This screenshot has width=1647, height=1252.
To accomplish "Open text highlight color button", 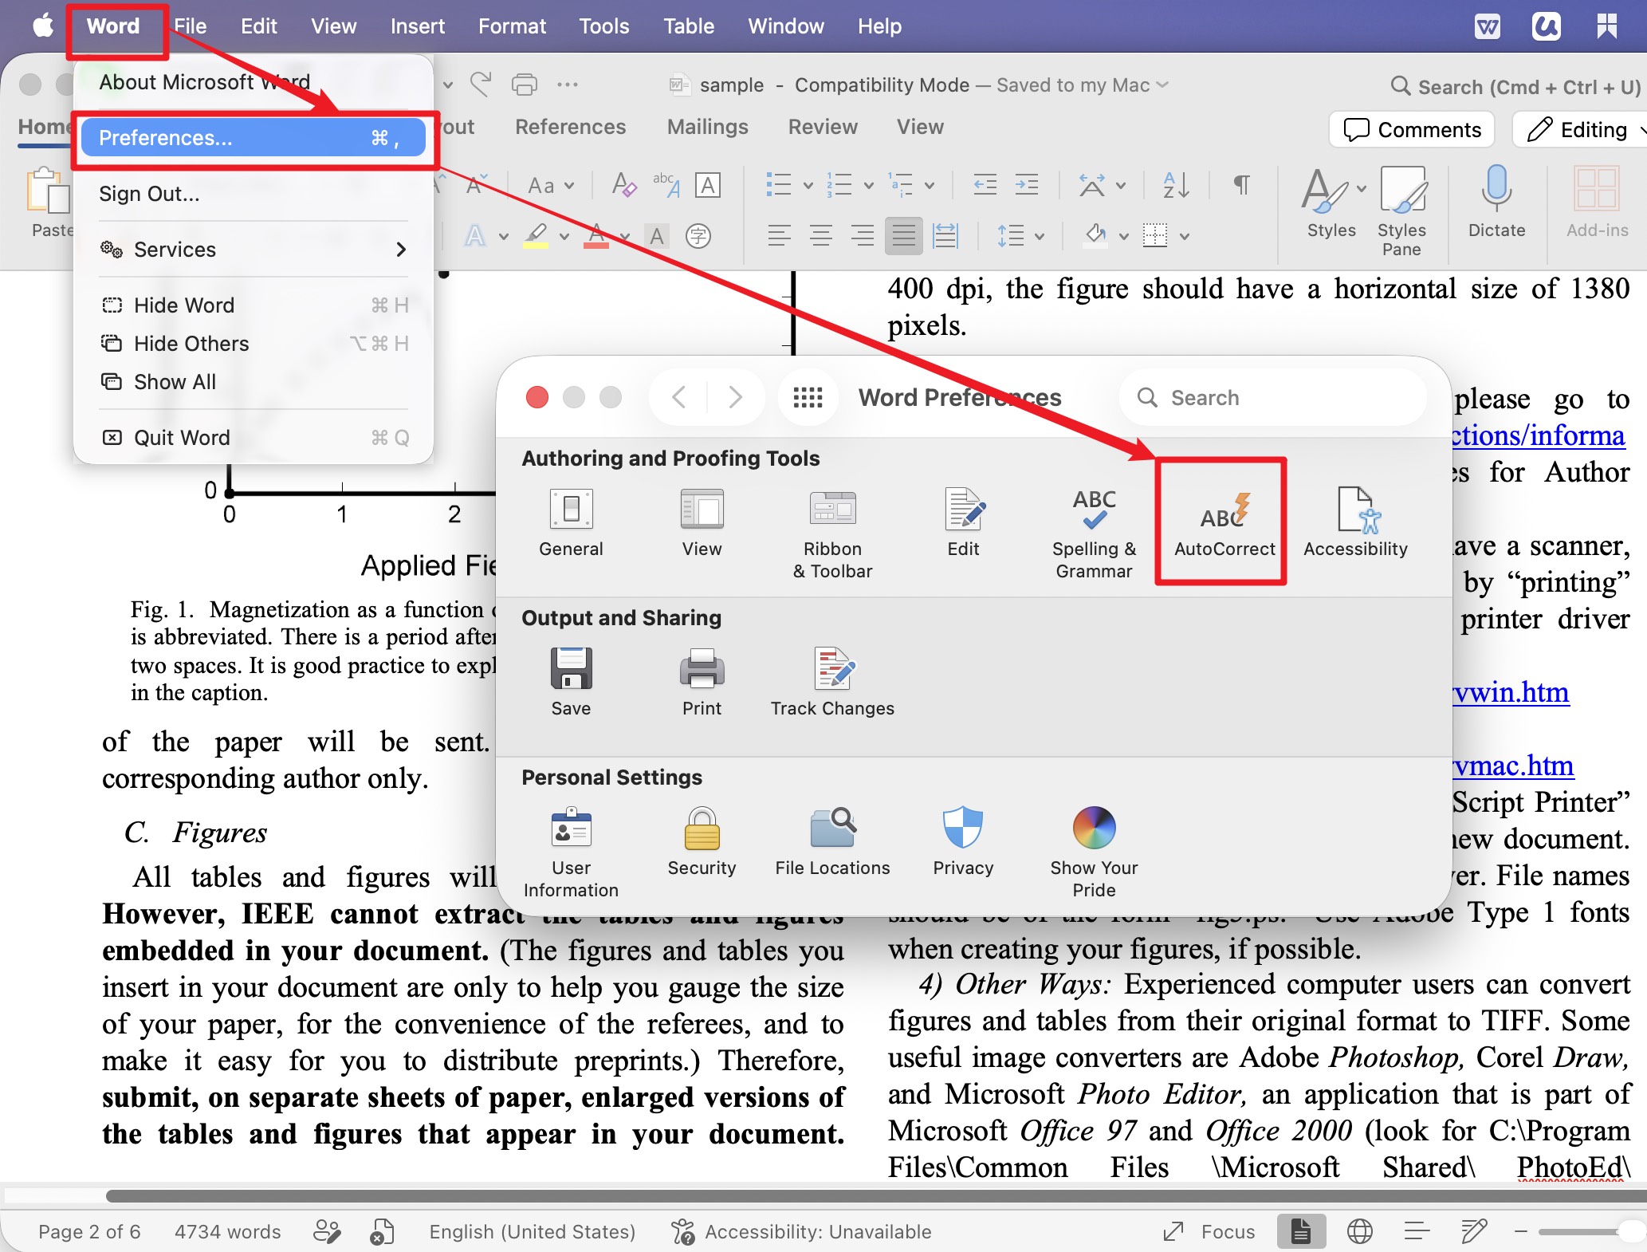I will point(536,235).
